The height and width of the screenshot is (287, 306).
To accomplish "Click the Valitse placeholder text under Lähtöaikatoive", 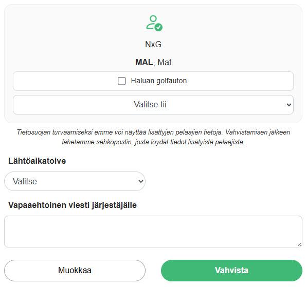I will [x=25, y=181].
